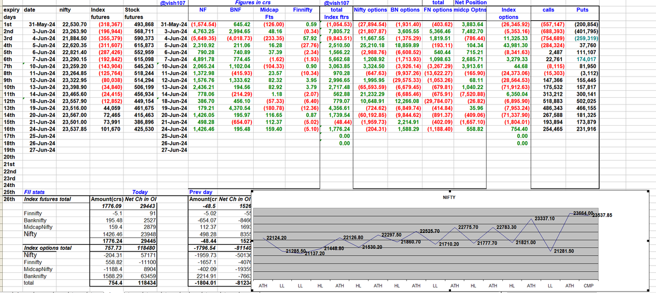
Task: Click chart data label 23337.10
Action: (544, 218)
